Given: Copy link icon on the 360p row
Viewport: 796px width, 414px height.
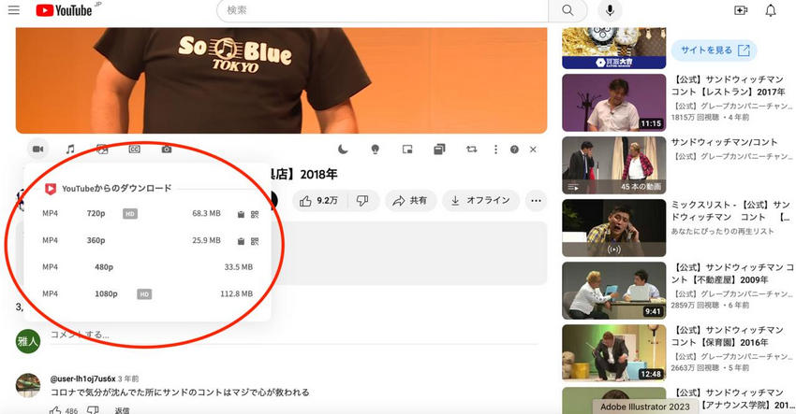Looking at the screenshot, I should click(x=241, y=241).
